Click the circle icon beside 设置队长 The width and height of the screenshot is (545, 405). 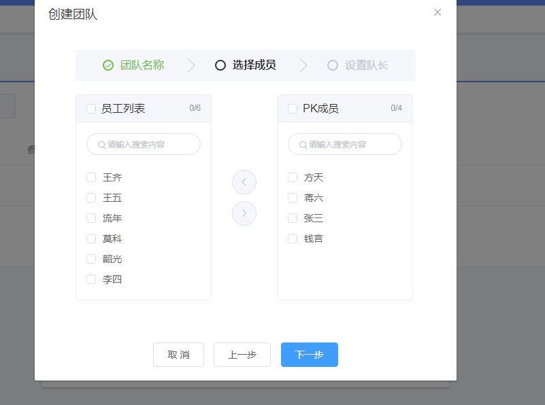click(333, 65)
